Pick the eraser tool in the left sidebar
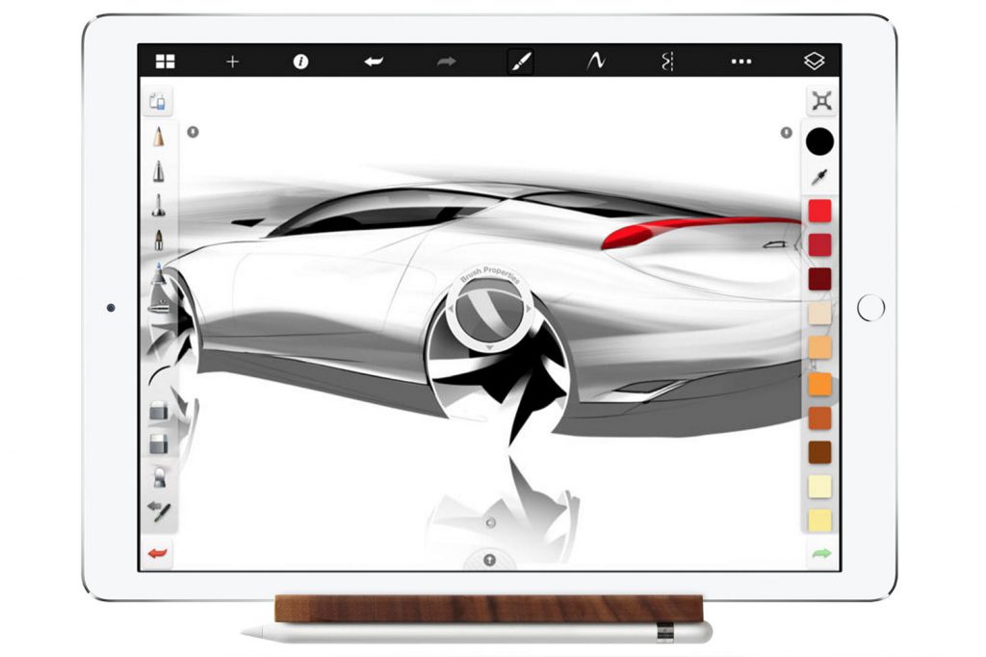Viewport: 986px width, 657px height. point(159,408)
